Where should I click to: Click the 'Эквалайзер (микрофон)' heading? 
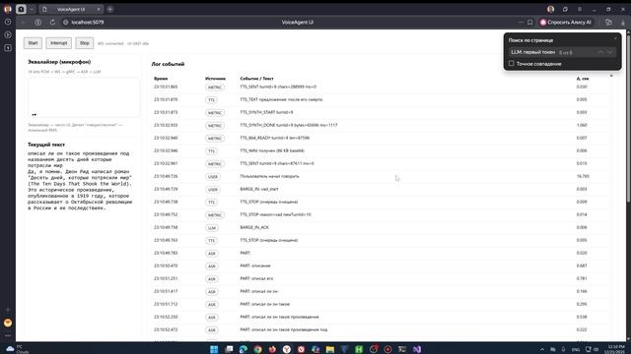[x=59, y=62]
